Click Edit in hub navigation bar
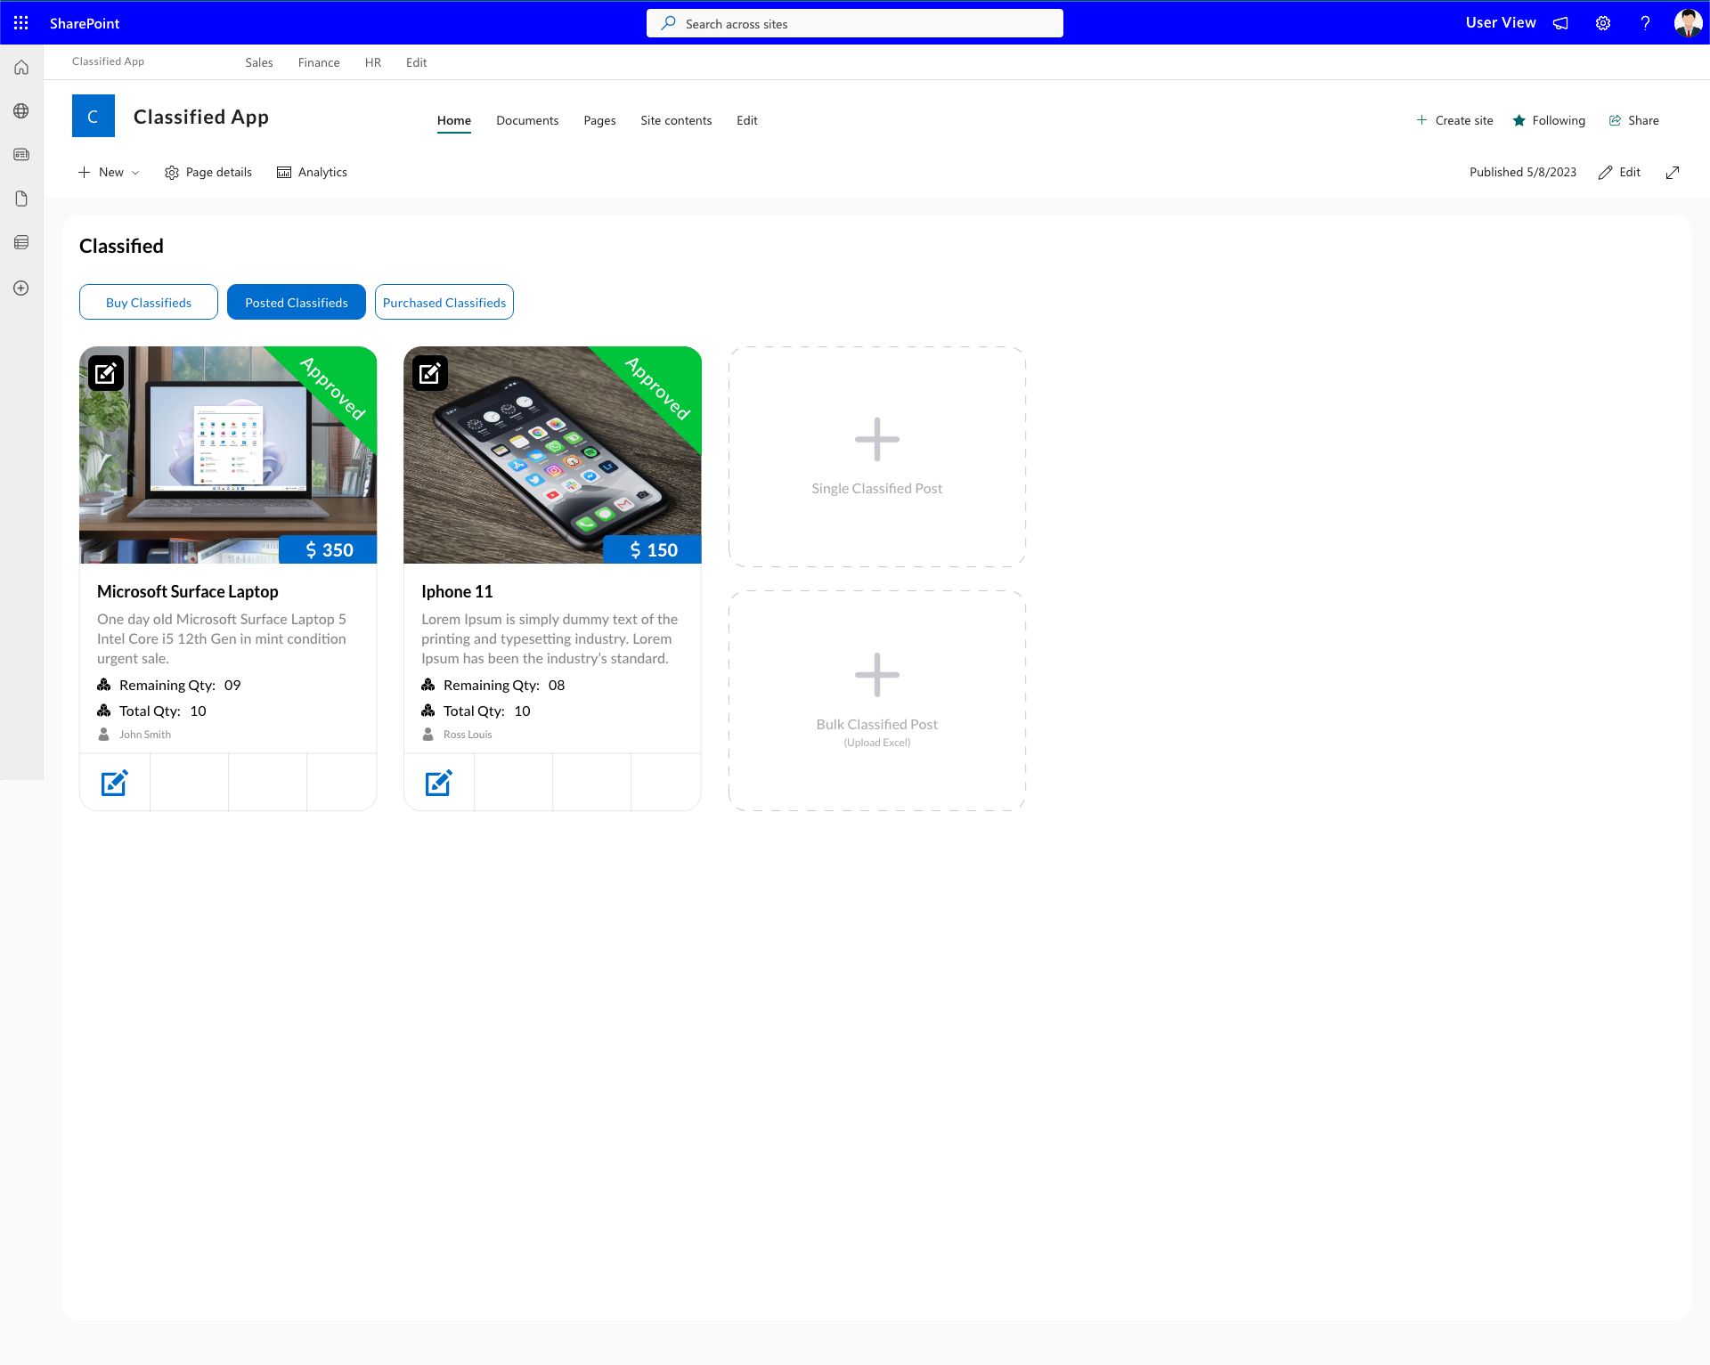The height and width of the screenshot is (1365, 1710). (417, 63)
